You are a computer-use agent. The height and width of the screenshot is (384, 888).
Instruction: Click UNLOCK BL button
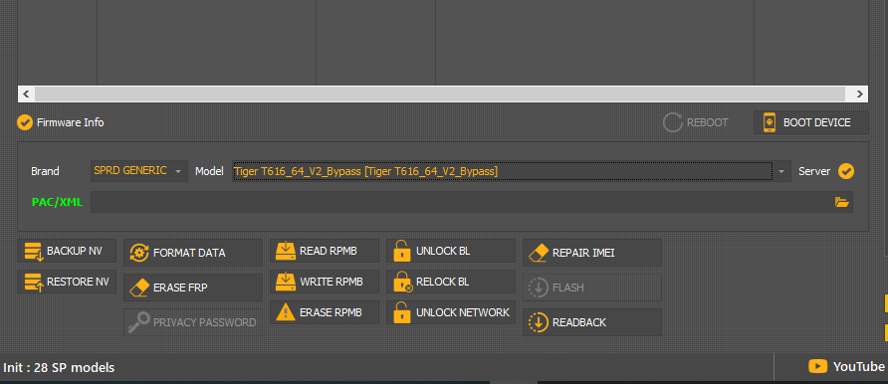click(x=451, y=251)
